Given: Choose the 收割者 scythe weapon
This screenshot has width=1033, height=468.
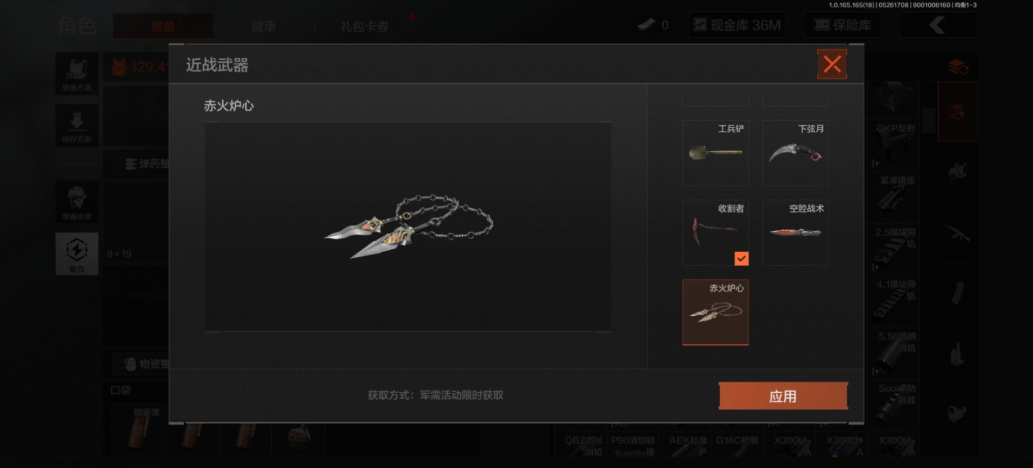Looking at the screenshot, I should click(715, 232).
